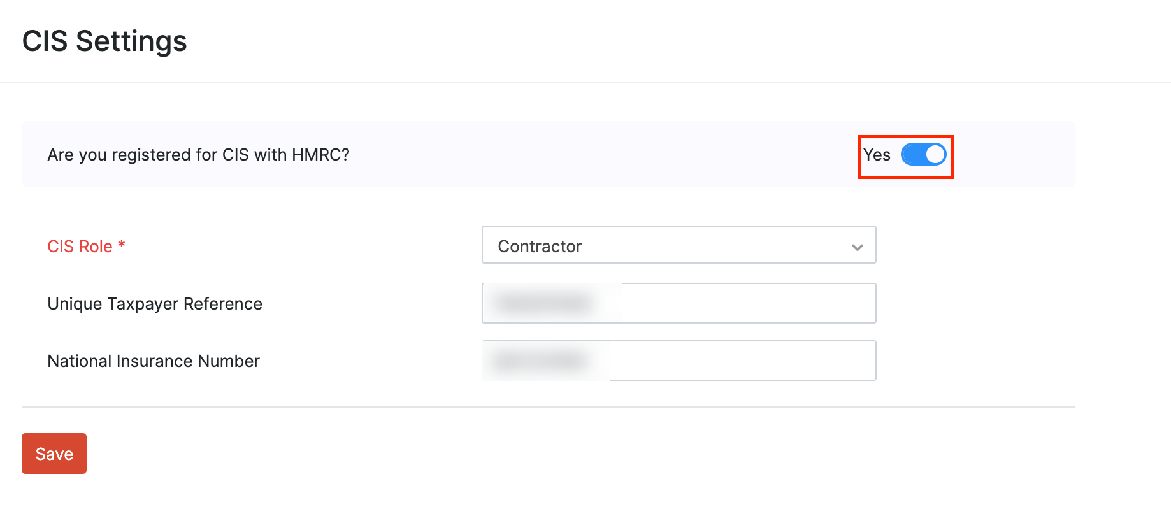1171x516 pixels.
Task: Click the "National Insurance Number" label
Action: [x=154, y=361]
